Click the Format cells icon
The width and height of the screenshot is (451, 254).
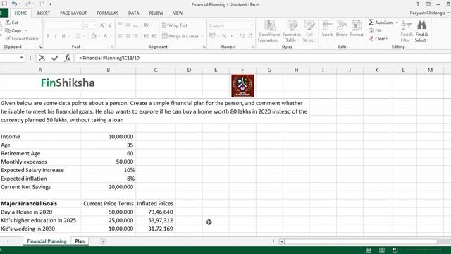pos(357,25)
